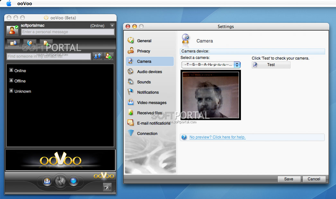Click the softportalmac username text

point(32,25)
